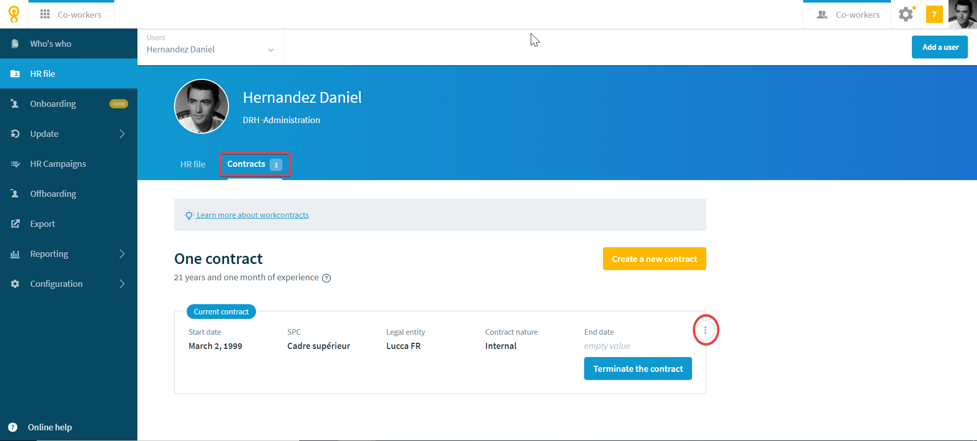
Task: Open the Users dropdown showing Hernandez Daniel
Action: (210, 47)
